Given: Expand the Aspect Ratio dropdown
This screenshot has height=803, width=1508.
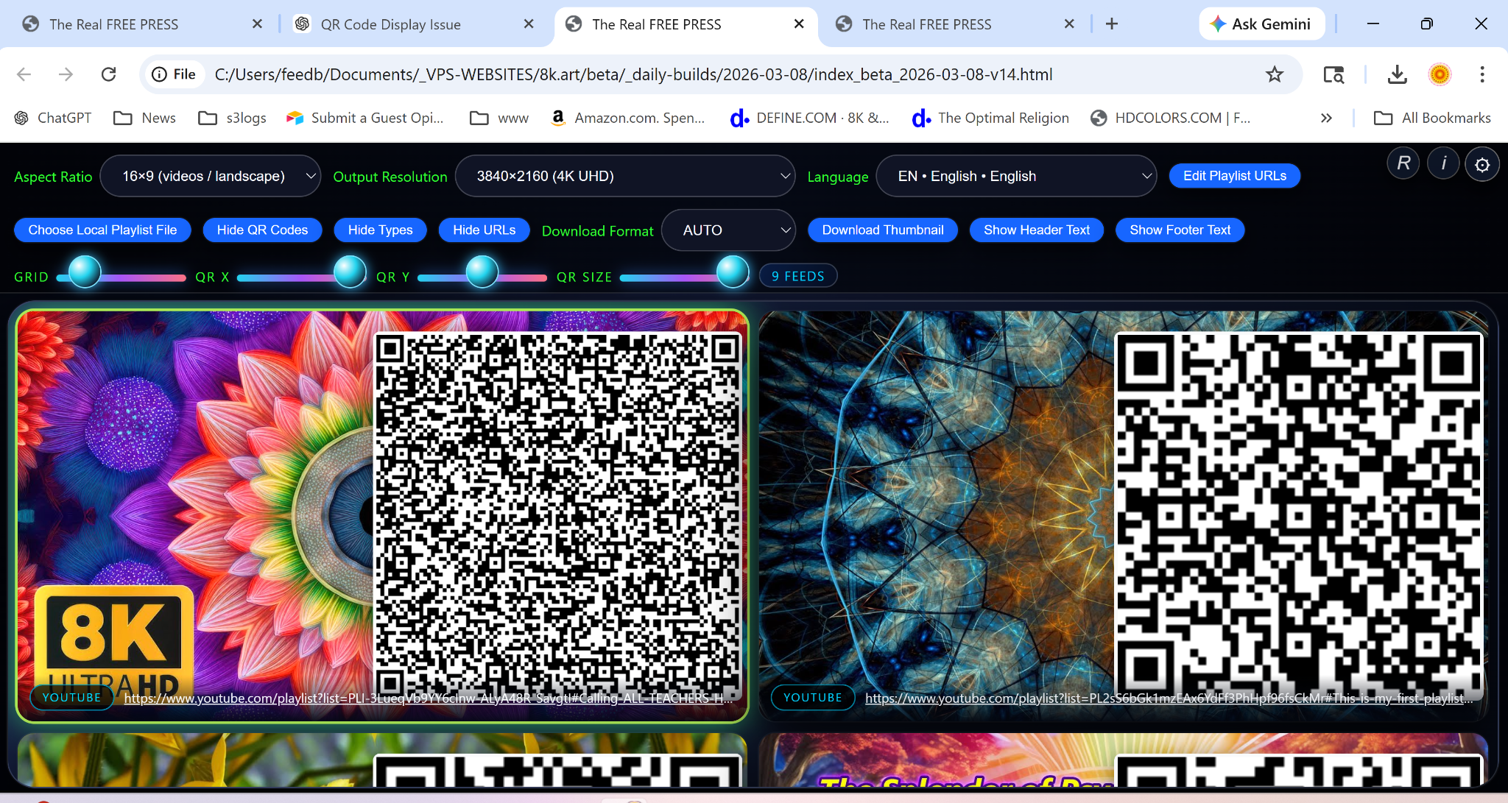Looking at the screenshot, I should click(x=211, y=176).
